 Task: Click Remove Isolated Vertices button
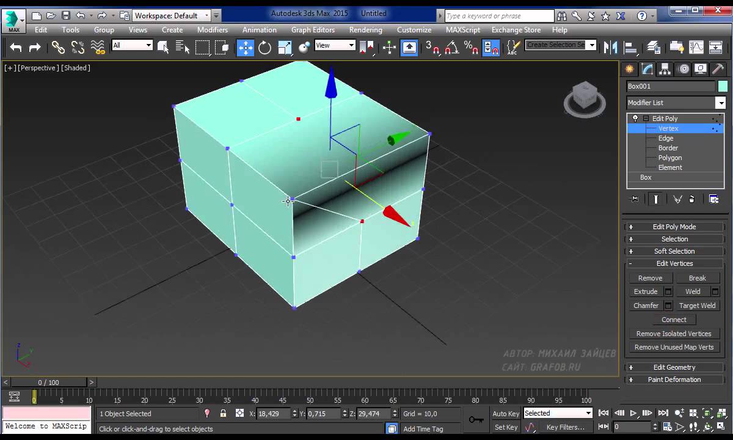pos(674,334)
